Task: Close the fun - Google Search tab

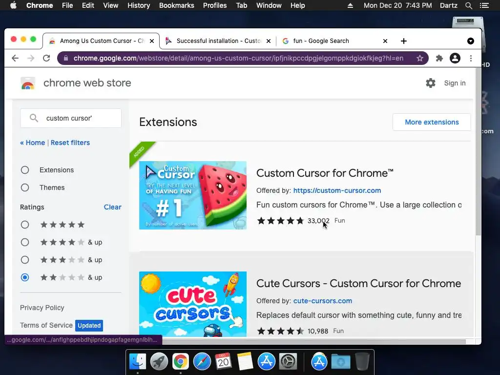Action: pyautogui.click(x=385, y=41)
